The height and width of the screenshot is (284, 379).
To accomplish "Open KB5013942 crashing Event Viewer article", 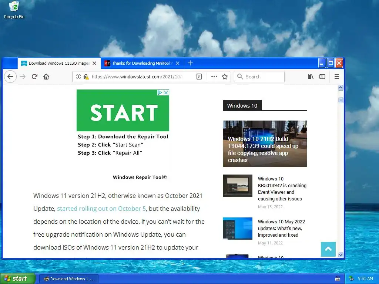I will (x=282, y=189).
